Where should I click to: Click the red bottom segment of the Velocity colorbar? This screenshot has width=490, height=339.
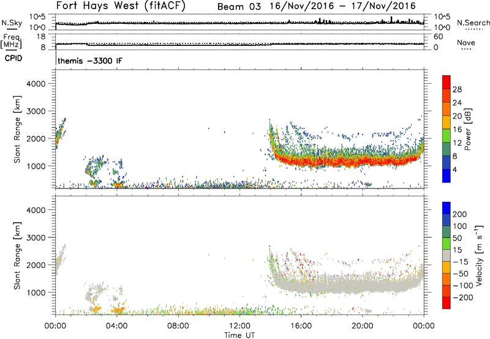[447, 303]
